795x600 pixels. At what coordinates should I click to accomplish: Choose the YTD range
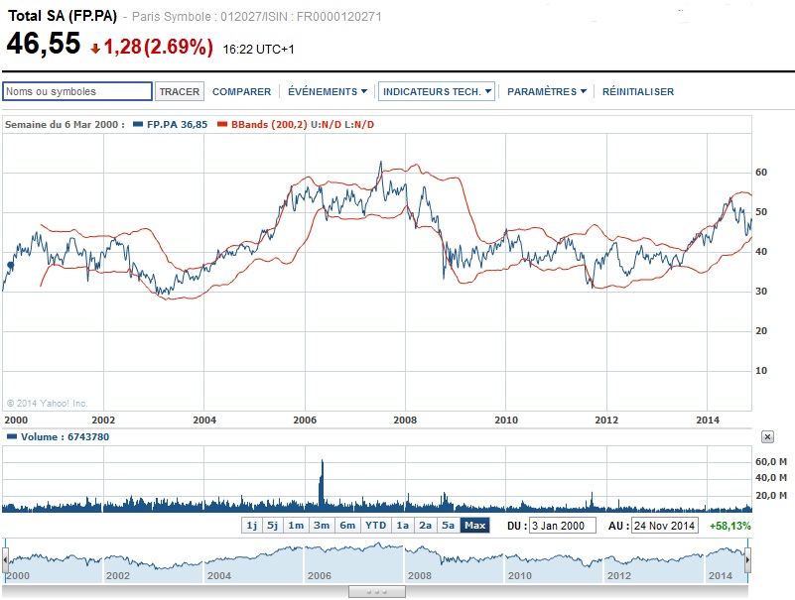(x=376, y=526)
